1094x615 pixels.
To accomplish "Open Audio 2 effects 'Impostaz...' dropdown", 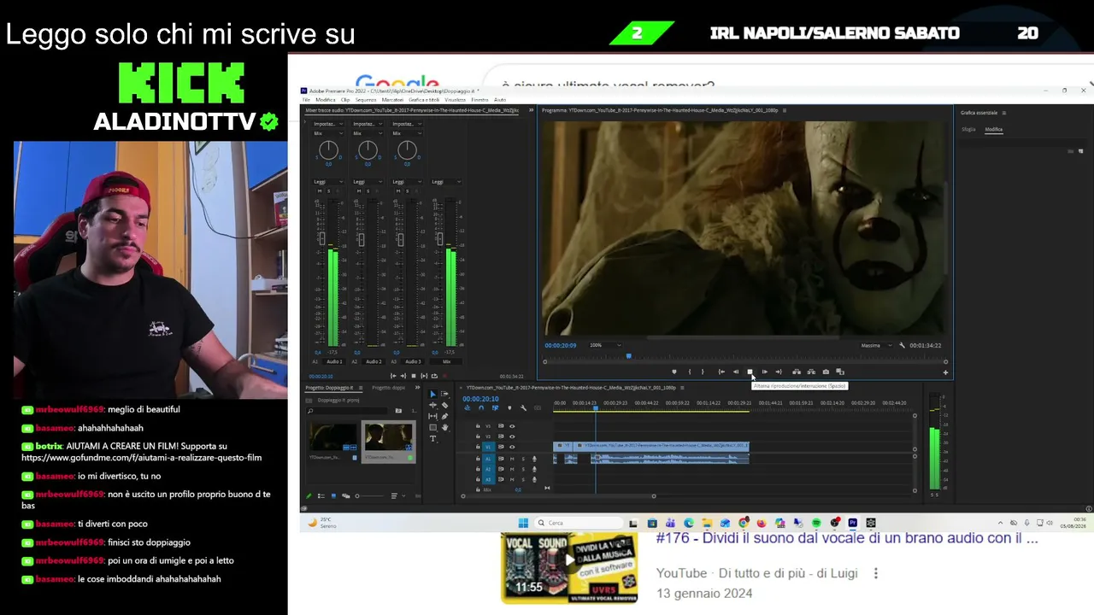I will pos(368,124).
